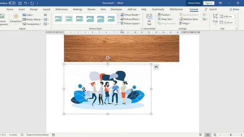The height and width of the screenshot is (137, 244).
Task: Open the View tab
Action: 103,9
